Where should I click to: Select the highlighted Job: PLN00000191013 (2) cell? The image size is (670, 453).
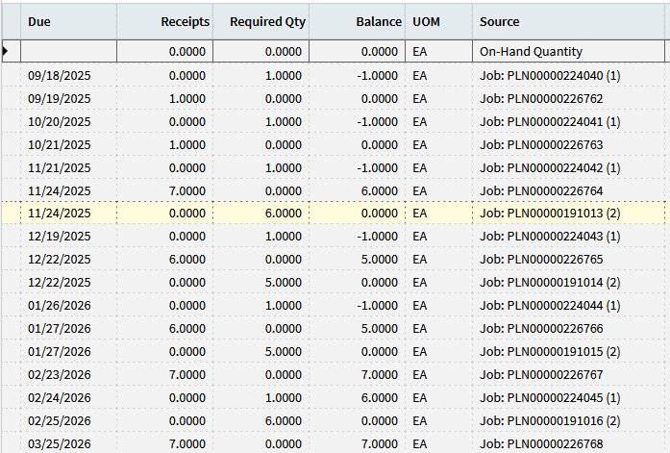point(569,213)
